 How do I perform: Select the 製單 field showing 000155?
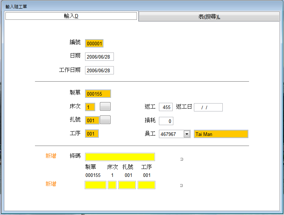point(98,94)
